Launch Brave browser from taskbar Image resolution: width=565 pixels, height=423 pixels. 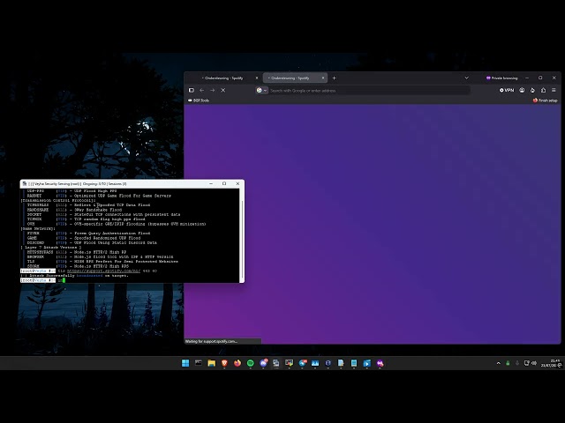[x=224, y=363]
